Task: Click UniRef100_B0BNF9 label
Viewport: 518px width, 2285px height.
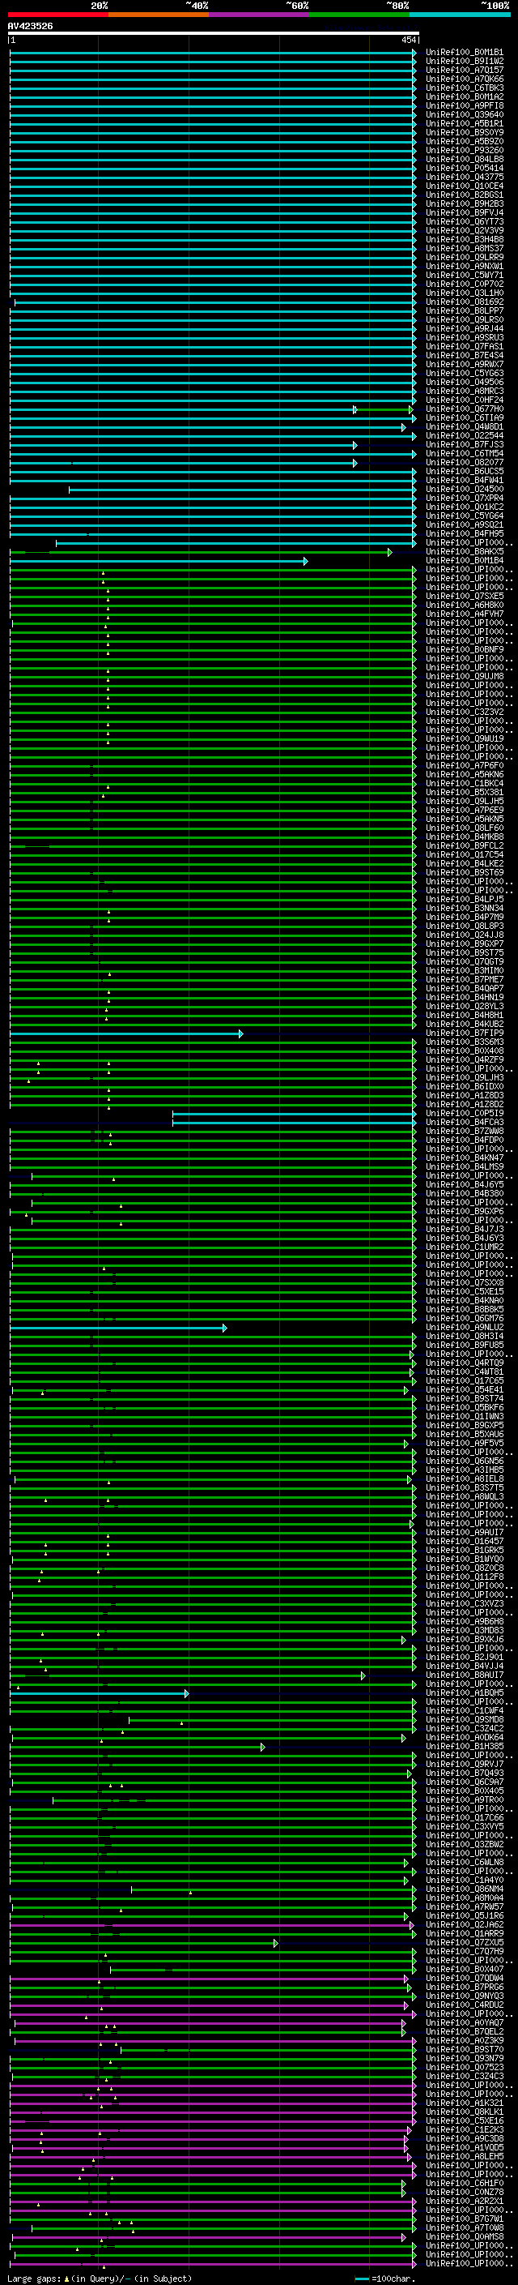Action: 465,650
